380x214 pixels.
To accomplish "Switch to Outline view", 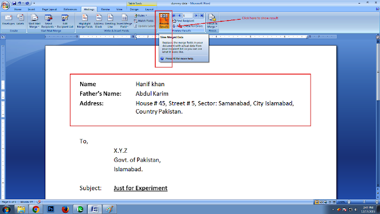I will point(330,202).
